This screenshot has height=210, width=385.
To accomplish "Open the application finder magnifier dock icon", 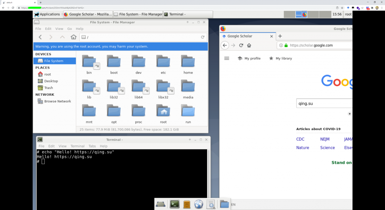I will pos(211,204).
